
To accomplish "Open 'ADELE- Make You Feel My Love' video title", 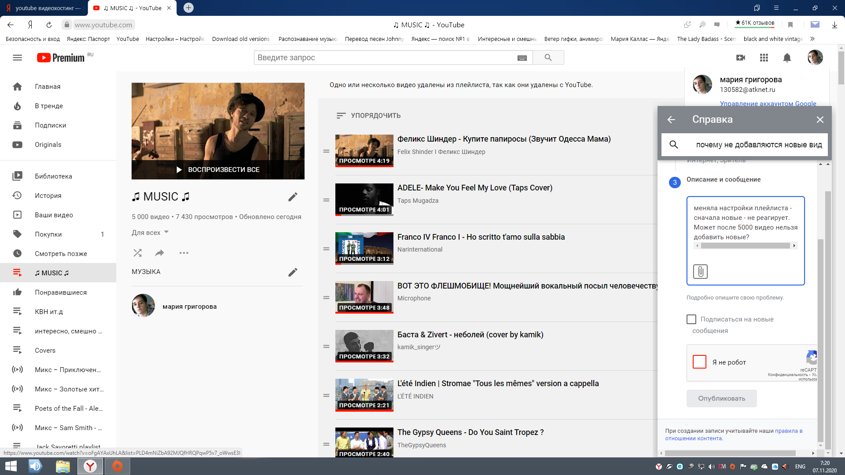I will pyautogui.click(x=474, y=188).
